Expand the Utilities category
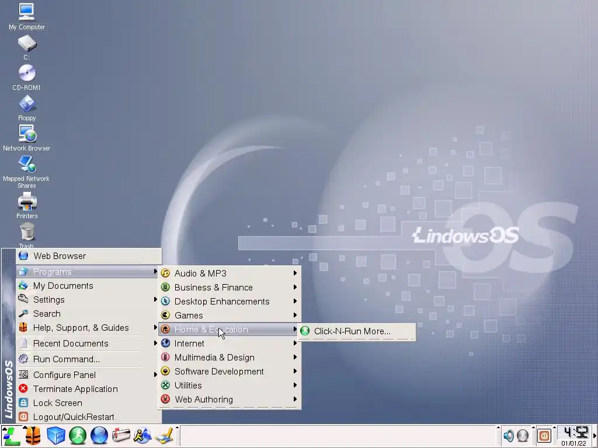 (229, 386)
